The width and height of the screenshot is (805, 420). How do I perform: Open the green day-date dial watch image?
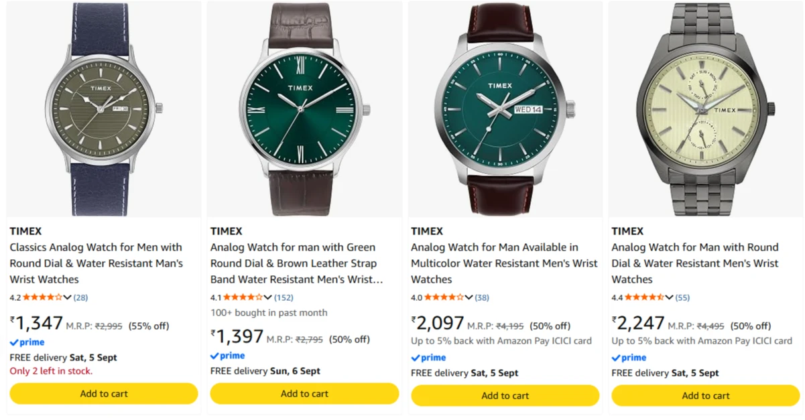coord(505,109)
